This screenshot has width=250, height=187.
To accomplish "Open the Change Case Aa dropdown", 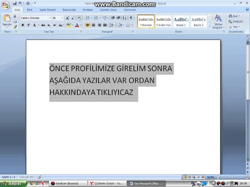I will 61,25.
